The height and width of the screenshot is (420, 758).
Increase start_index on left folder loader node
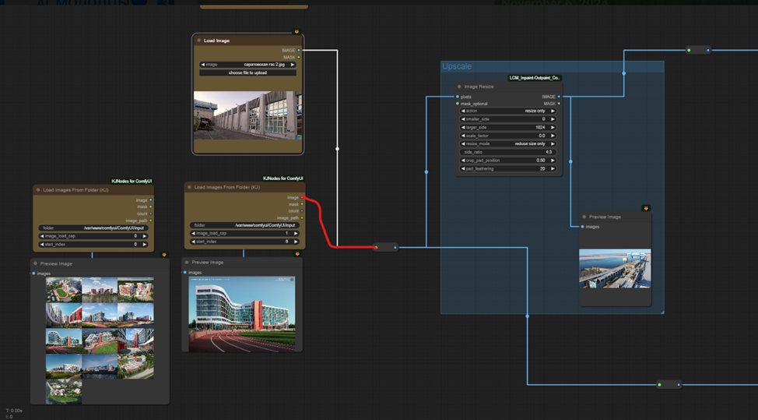[x=145, y=245]
